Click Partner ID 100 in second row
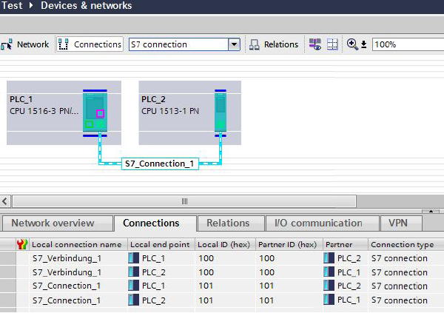444x313 pixels. pos(266,272)
